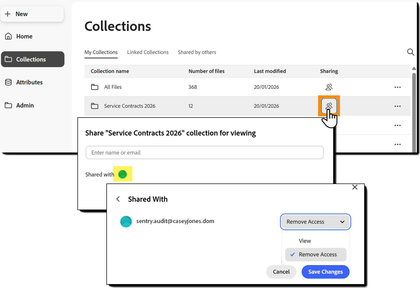Open the ellipsis menu for All Files
This screenshot has width=420, height=288.
(x=397, y=87)
